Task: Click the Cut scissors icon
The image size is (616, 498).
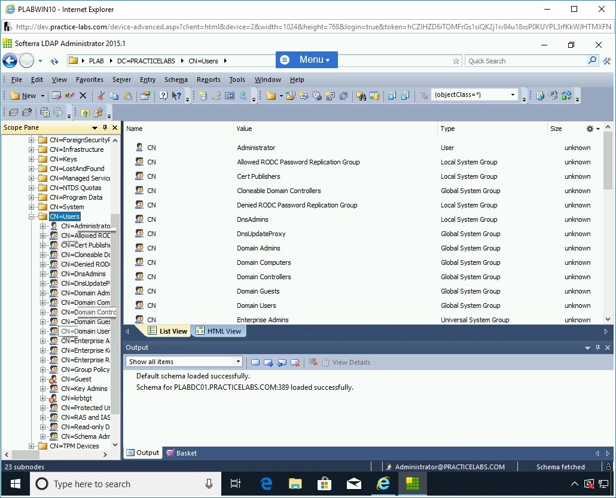Action: [x=101, y=96]
